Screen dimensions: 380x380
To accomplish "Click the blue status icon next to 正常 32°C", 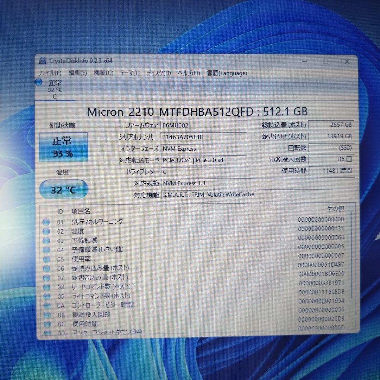I will pos(39,82).
